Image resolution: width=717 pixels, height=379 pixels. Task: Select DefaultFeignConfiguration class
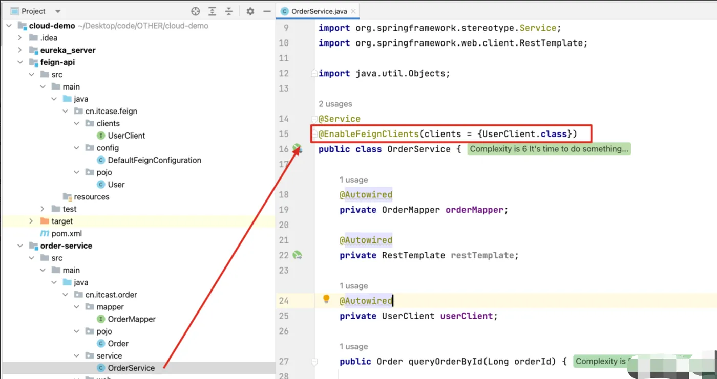click(x=154, y=160)
